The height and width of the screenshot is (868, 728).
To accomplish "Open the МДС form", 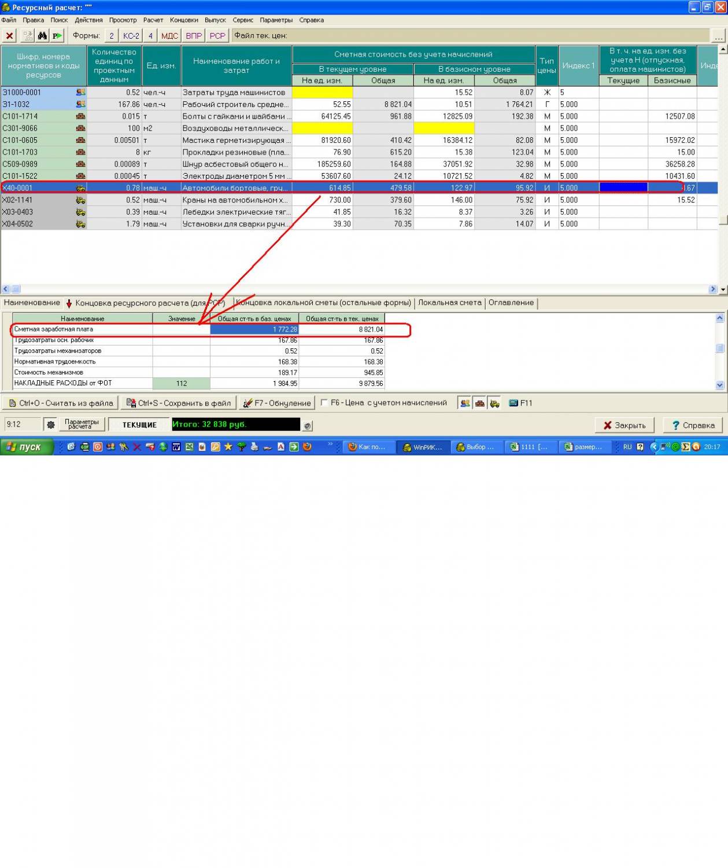I will coord(170,36).
